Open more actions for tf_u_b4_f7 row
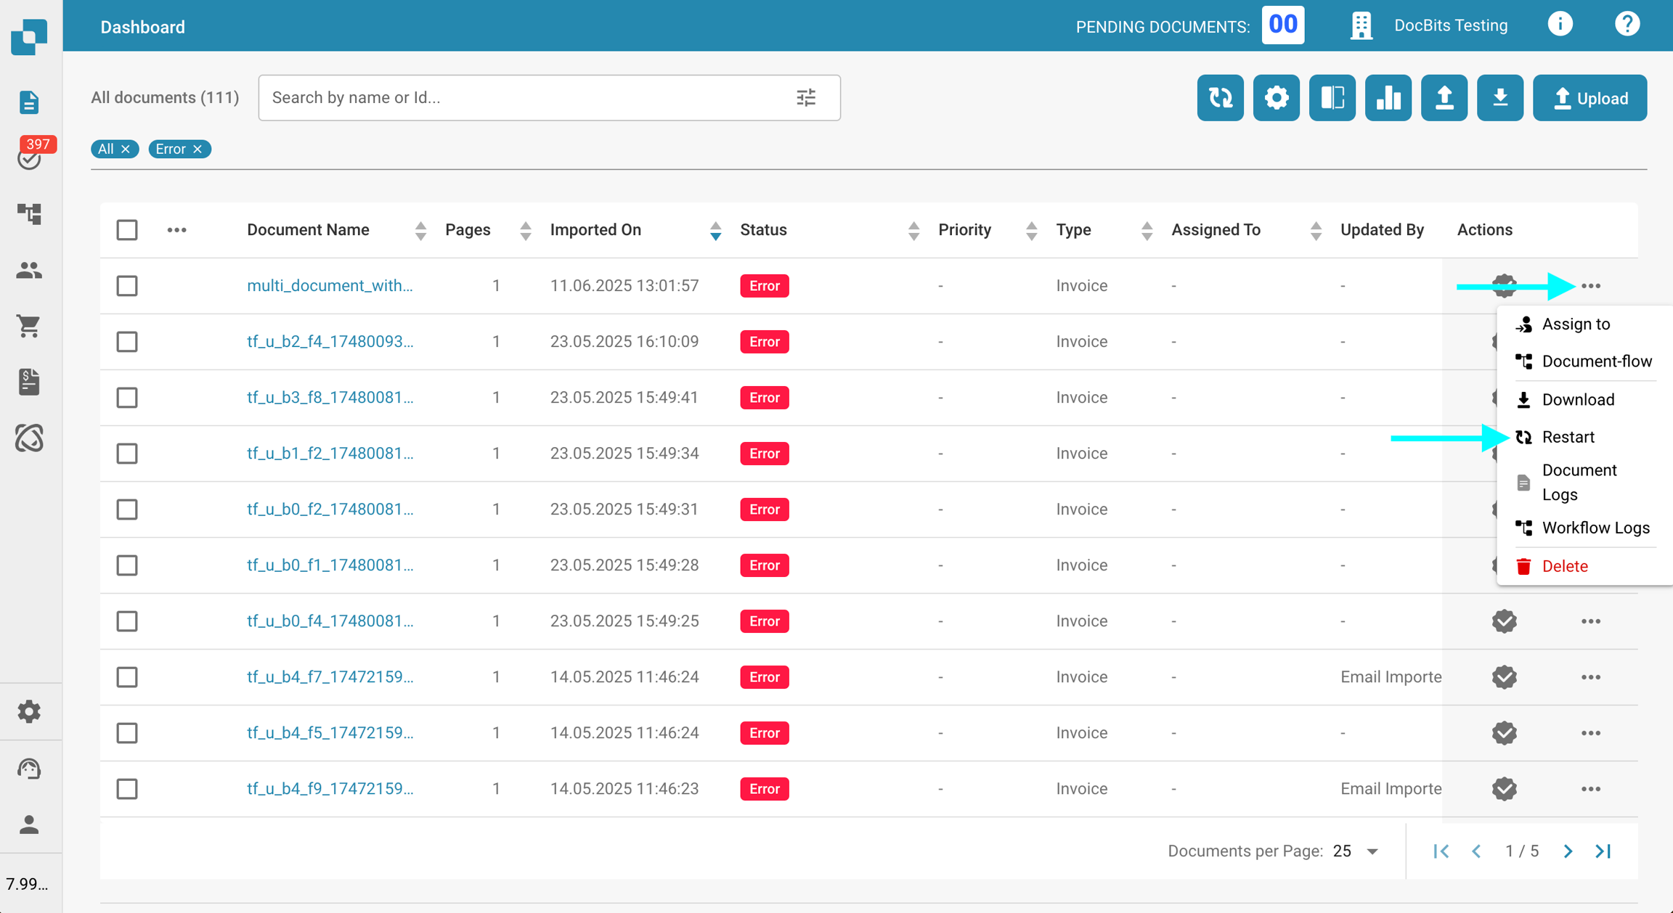The height and width of the screenshot is (913, 1673). (x=1590, y=677)
